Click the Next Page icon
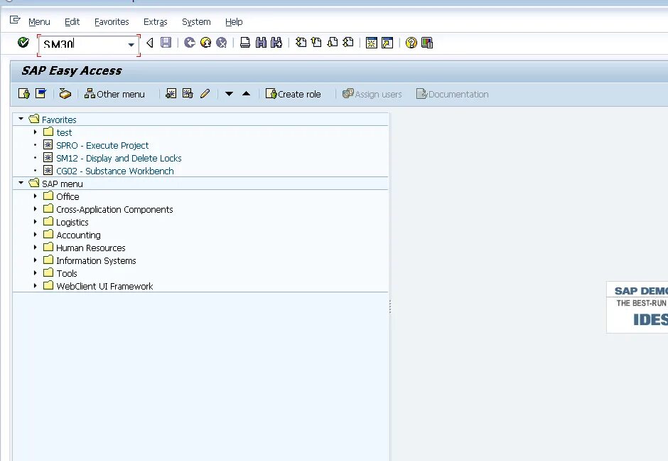 [x=333, y=43]
